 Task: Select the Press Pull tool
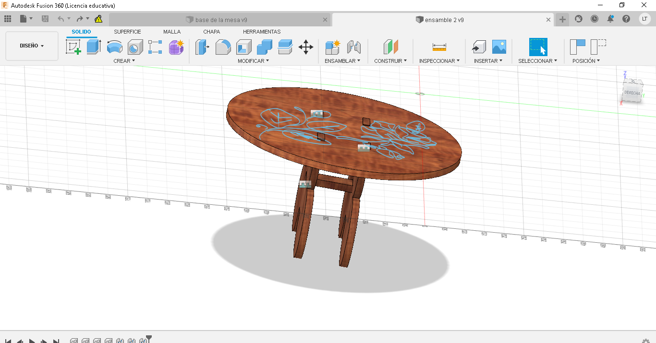point(202,47)
